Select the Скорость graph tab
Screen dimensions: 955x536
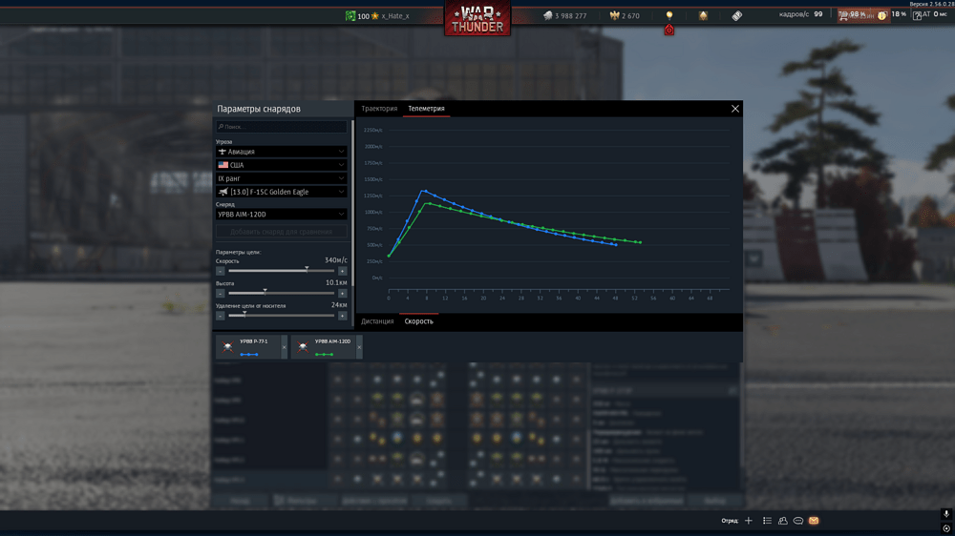[x=418, y=321]
